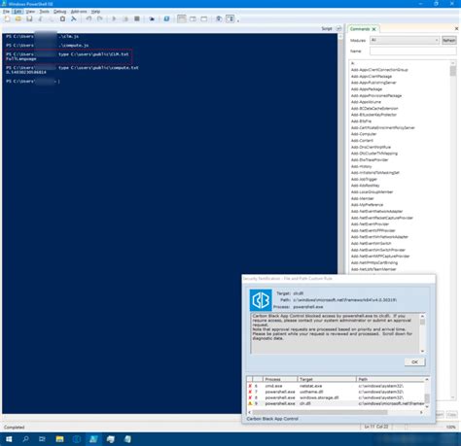Click the warning icon on row 9
Viewport: 461px width, 446px height.
[250, 403]
